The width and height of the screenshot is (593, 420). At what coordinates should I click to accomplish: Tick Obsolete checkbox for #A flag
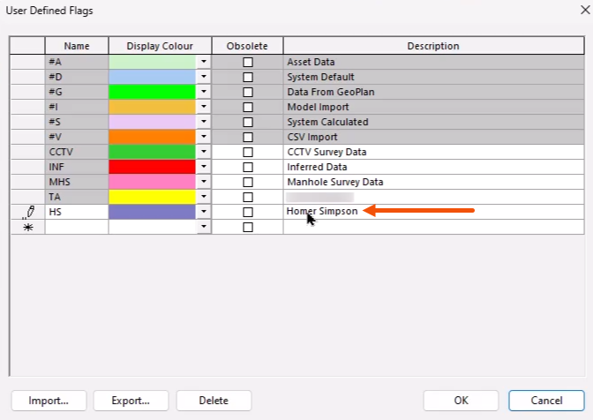[248, 62]
